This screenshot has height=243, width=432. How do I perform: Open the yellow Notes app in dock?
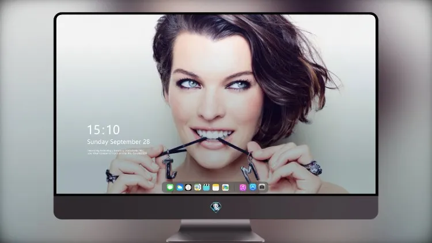(216, 187)
